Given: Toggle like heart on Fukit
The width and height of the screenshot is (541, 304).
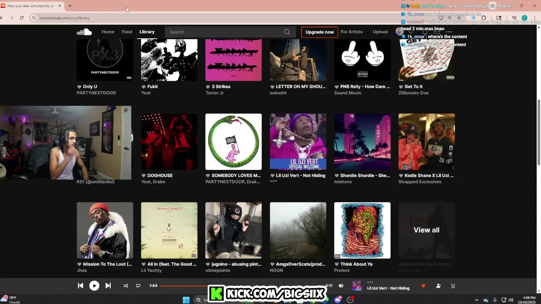Looking at the screenshot, I should coord(144,87).
